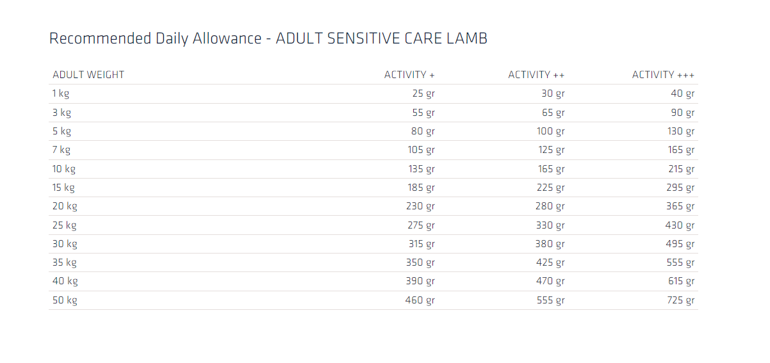Click the ACTIVITY ++ column header

click(x=536, y=75)
